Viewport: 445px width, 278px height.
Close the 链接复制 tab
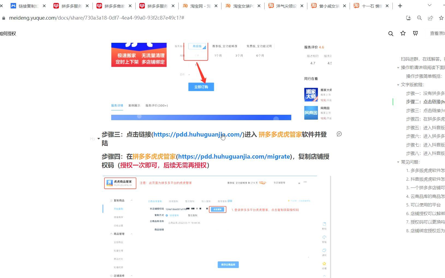[44, 6]
